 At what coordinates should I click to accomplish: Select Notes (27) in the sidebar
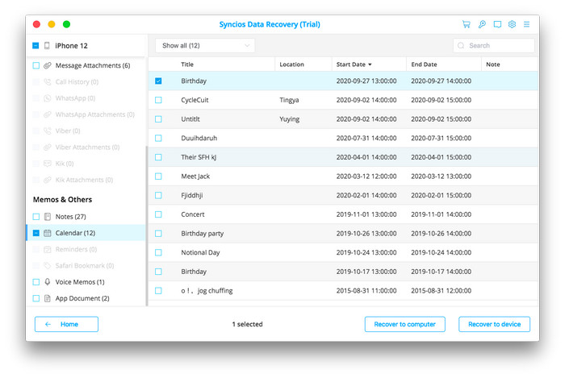[x=86, y=217]
